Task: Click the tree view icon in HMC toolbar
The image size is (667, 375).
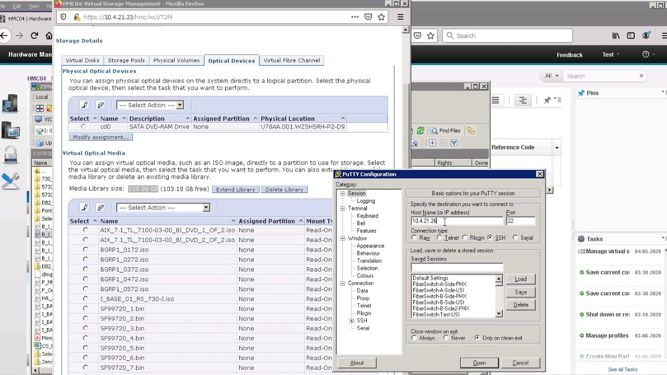Action: click(523, 100)
